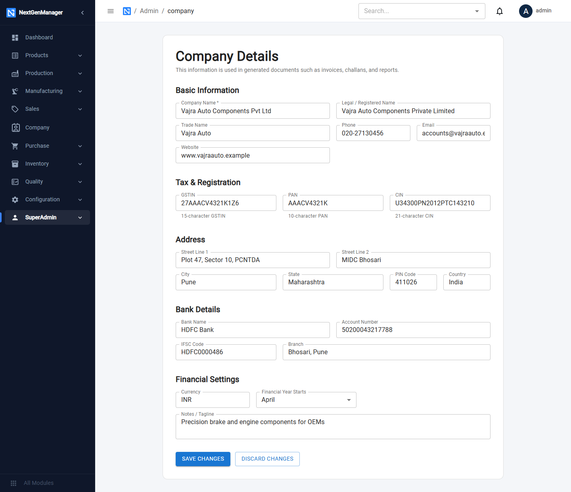The image size is (571, 492).
Task: Click the Sales tag icon
Action: tap(15, 109)
